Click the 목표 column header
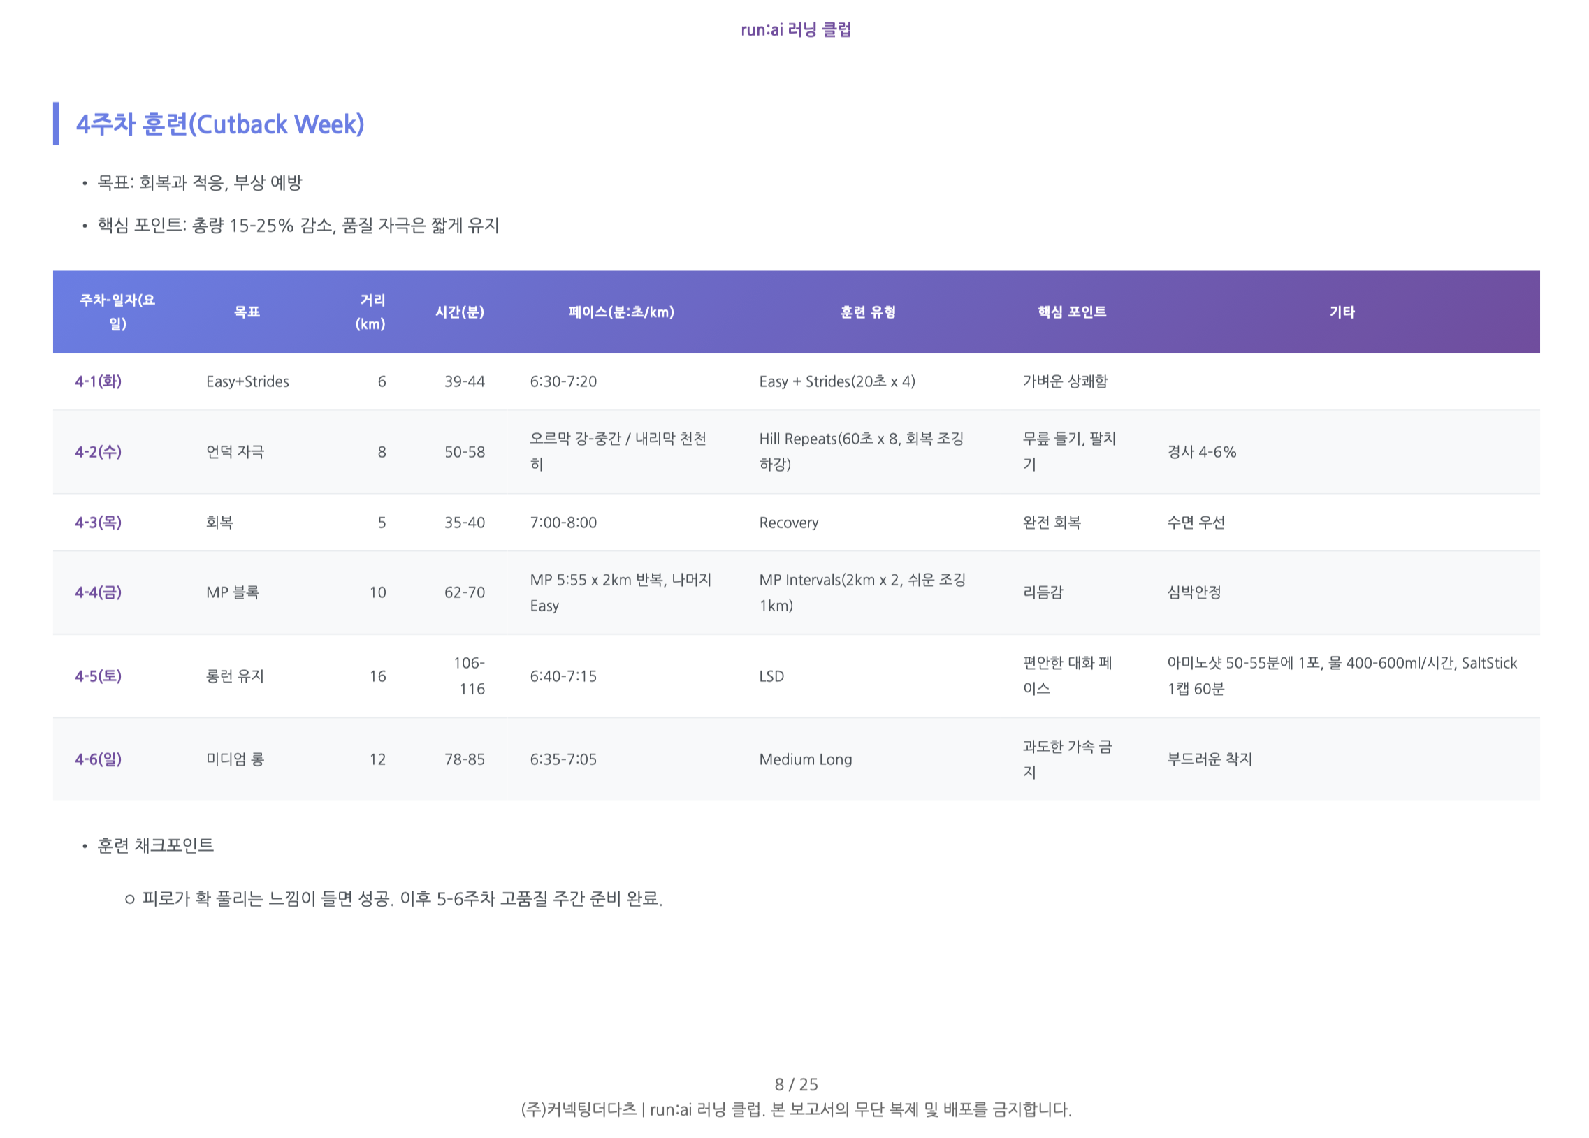The image size is (1589, 1138). pyautogui.click(x=245, y=312)
